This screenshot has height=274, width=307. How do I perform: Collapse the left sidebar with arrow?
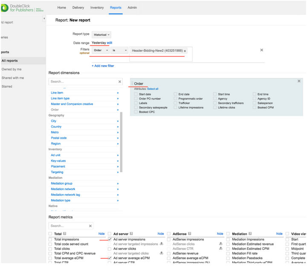pos(44,18)
